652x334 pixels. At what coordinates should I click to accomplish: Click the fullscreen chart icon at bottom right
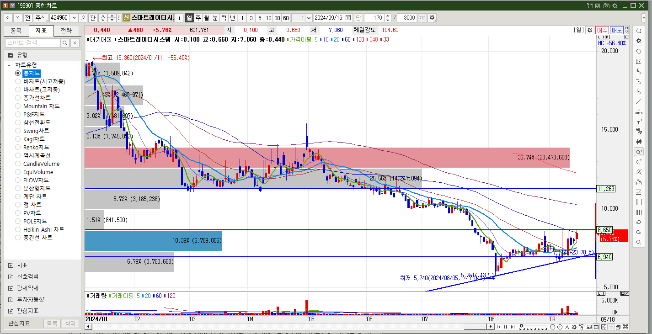pyautogui.click(x=625, y=327)
